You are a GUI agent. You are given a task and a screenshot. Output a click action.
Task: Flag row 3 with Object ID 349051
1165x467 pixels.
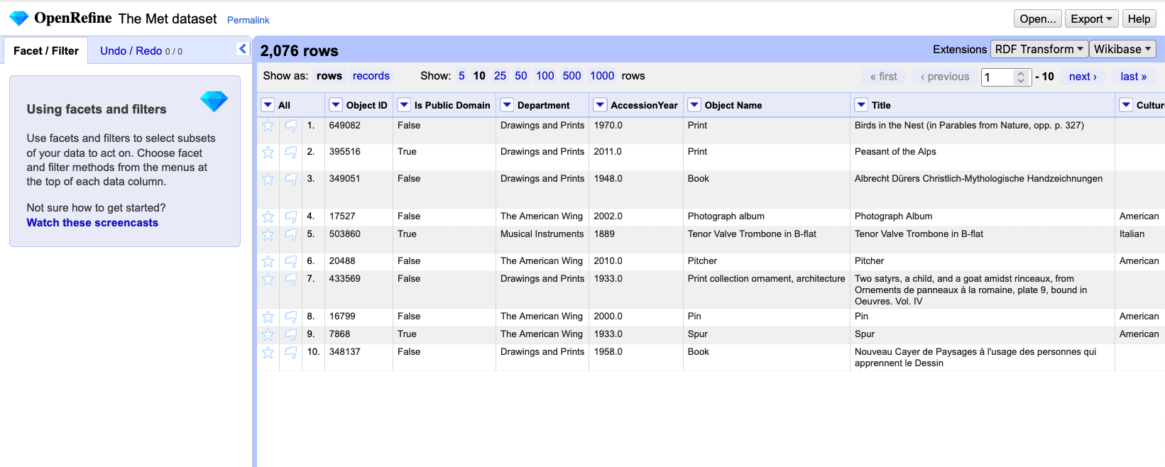click(291, 179)
